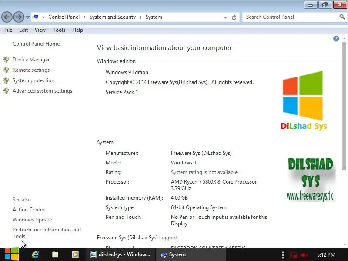Click shield icon beside Remote settings
This screenshot has height=261, width=348.
click(x=6, y=70)
